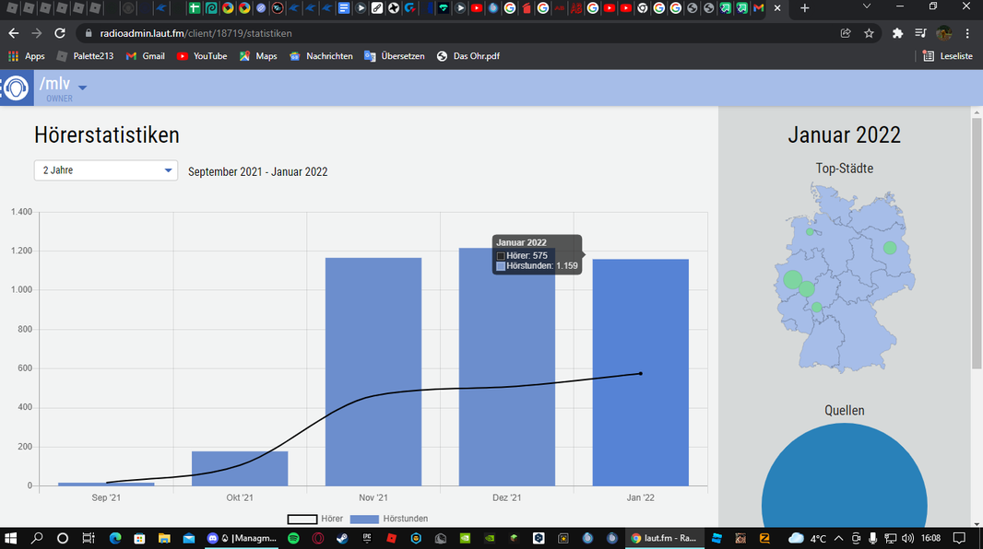The height and width of the screenshot is (549, 983).
Task: Click the large green city marker on map
Action: point(792,279)
